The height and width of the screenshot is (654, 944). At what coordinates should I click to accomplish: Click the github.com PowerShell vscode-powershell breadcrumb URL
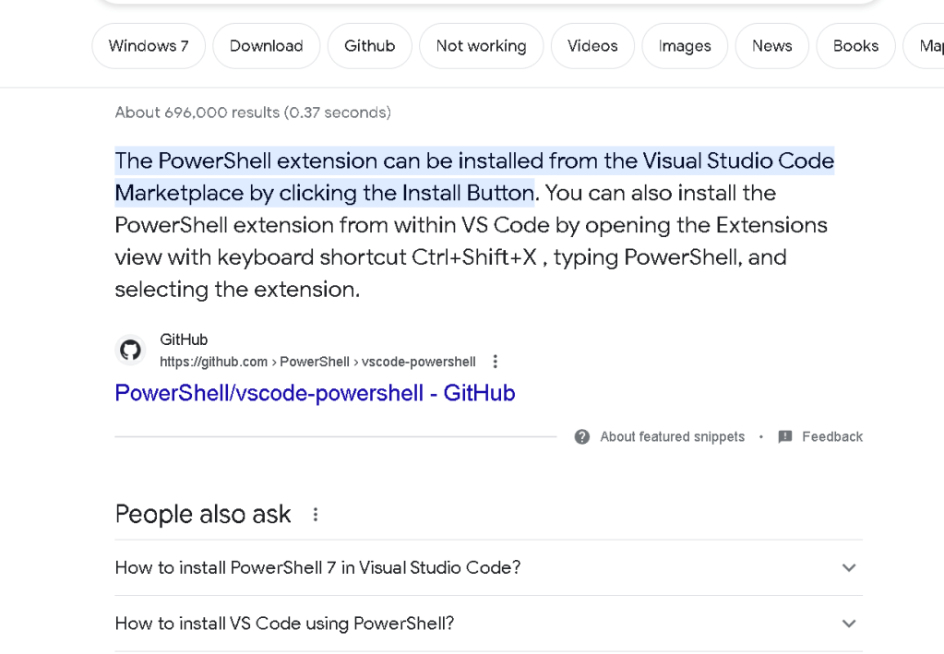pyautogui.click(x=317, y=362)
